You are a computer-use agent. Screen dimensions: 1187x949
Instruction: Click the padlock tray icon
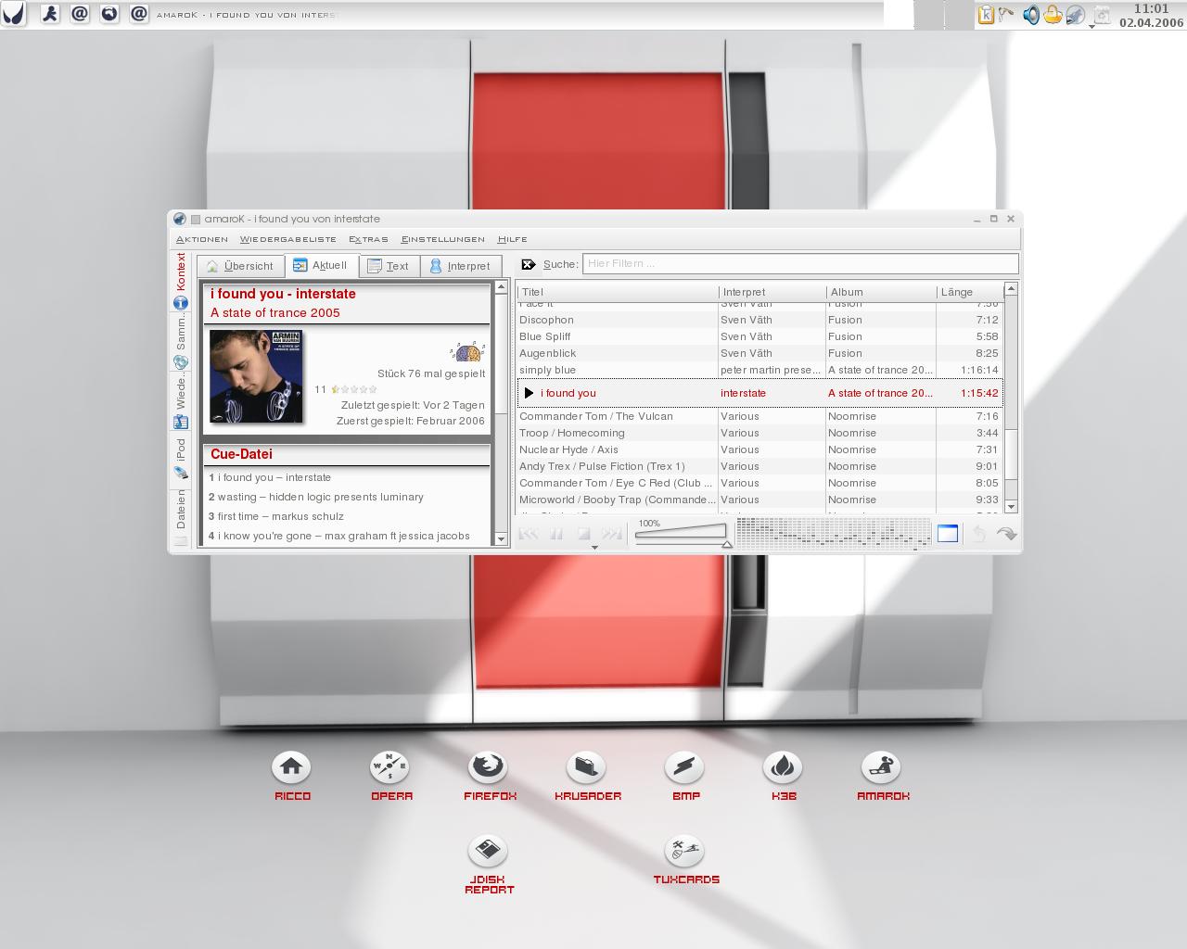[x=1053, y=14]
